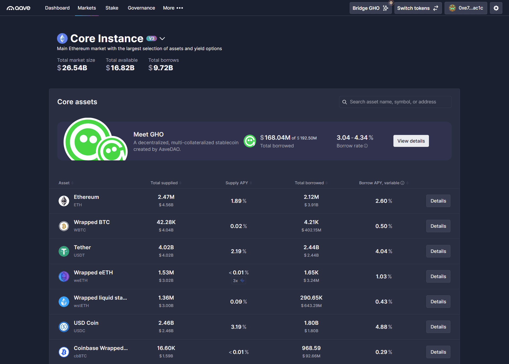The height and width of the screenshot is (364, 509).
Task: Expand the Core Instance market selector chevron
Action: [162, 38]
